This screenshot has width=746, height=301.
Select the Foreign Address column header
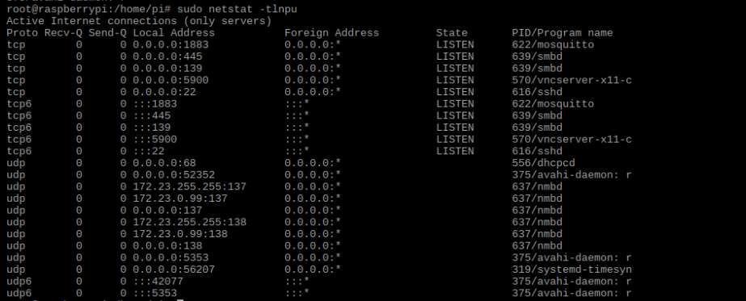pos(331,33)
